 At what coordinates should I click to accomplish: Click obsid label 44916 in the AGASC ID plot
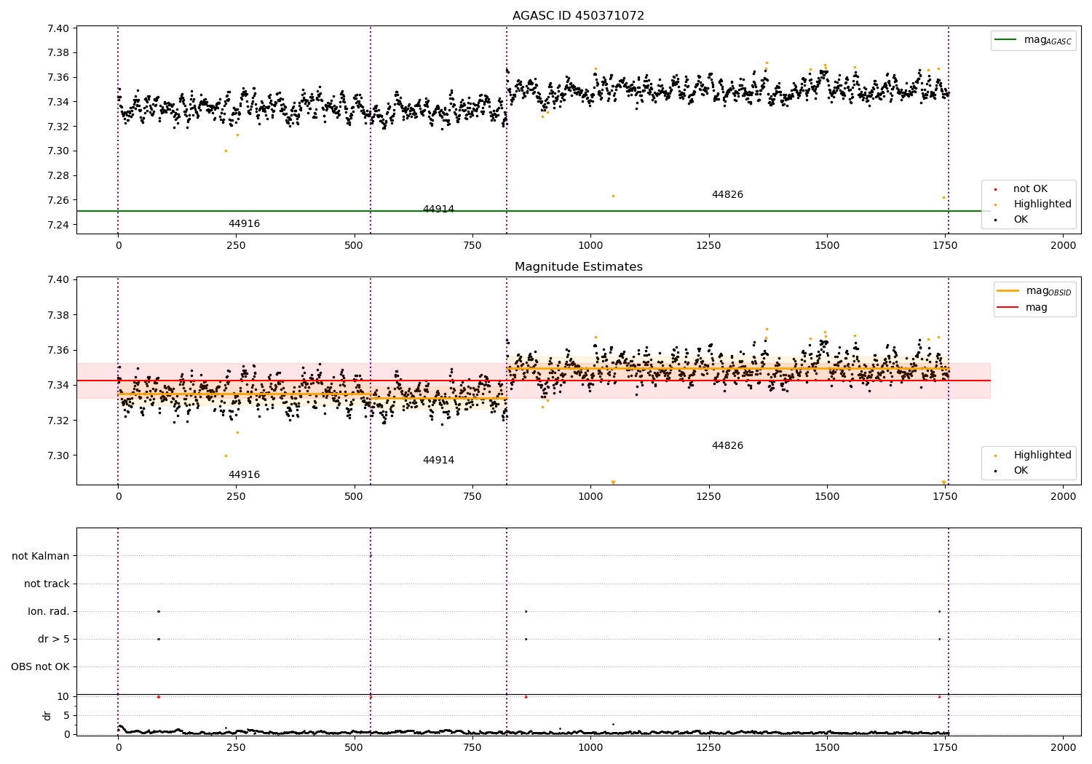(244, 224)
